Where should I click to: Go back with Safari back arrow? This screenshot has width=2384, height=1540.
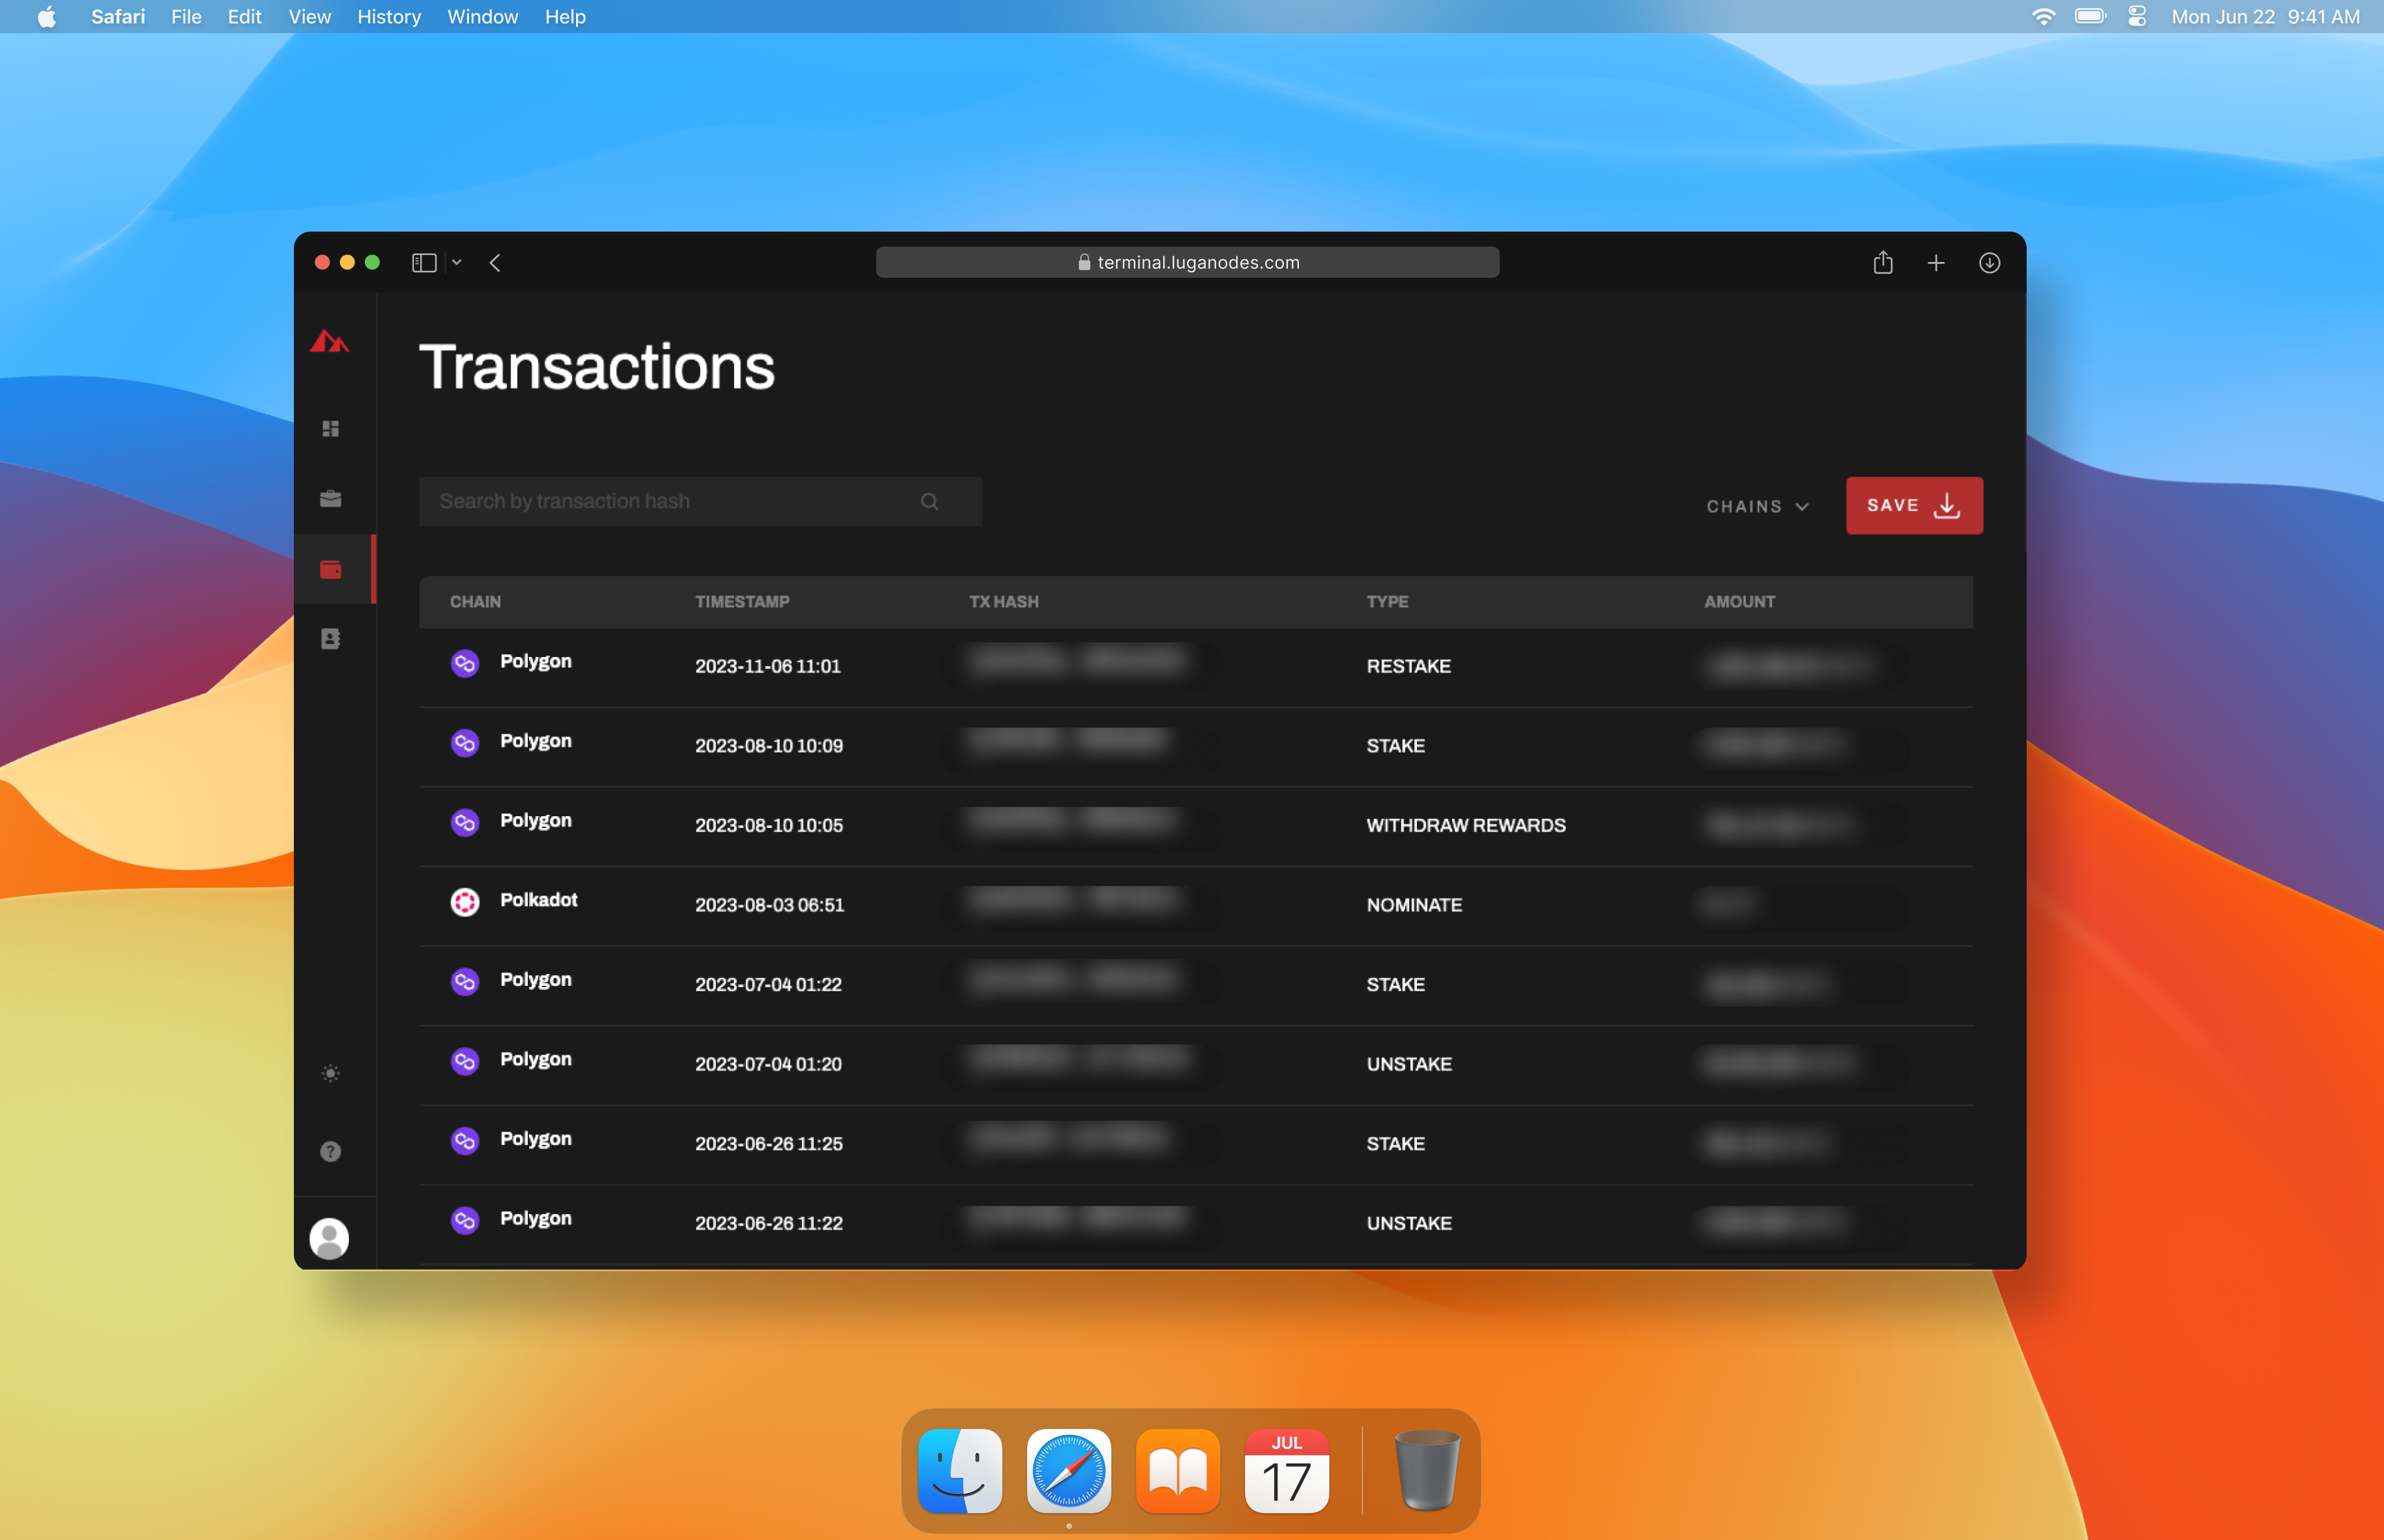[x=495, y=263]
